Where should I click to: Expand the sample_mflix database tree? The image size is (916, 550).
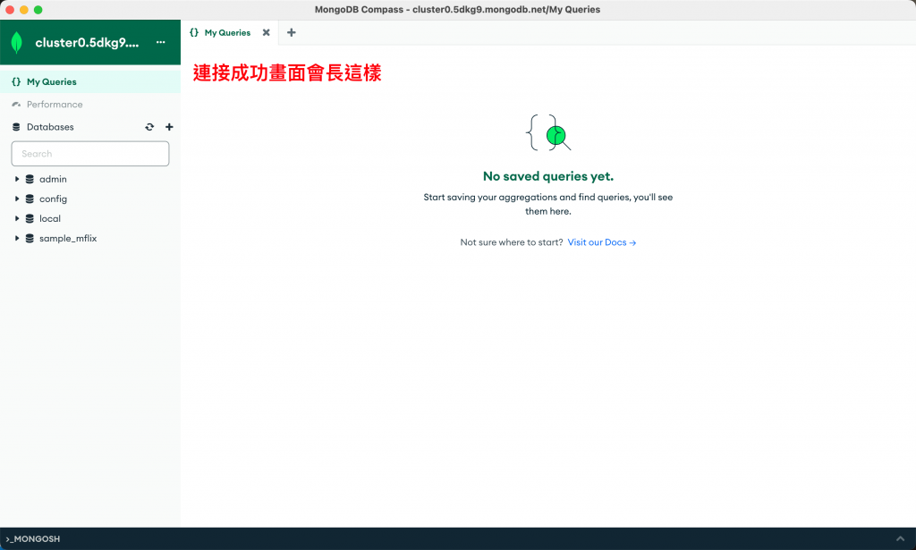[17, 238]
